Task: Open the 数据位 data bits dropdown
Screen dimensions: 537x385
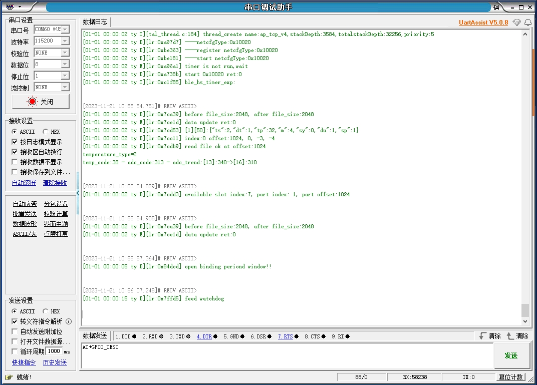Action: 65,64
